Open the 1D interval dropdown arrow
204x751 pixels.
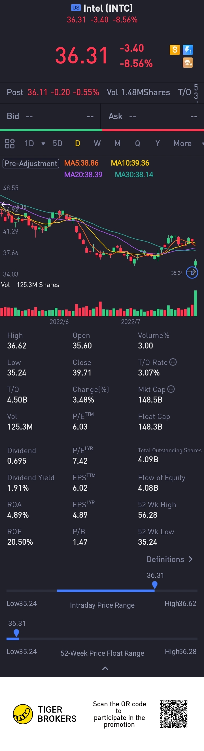(x=43, y=144)
